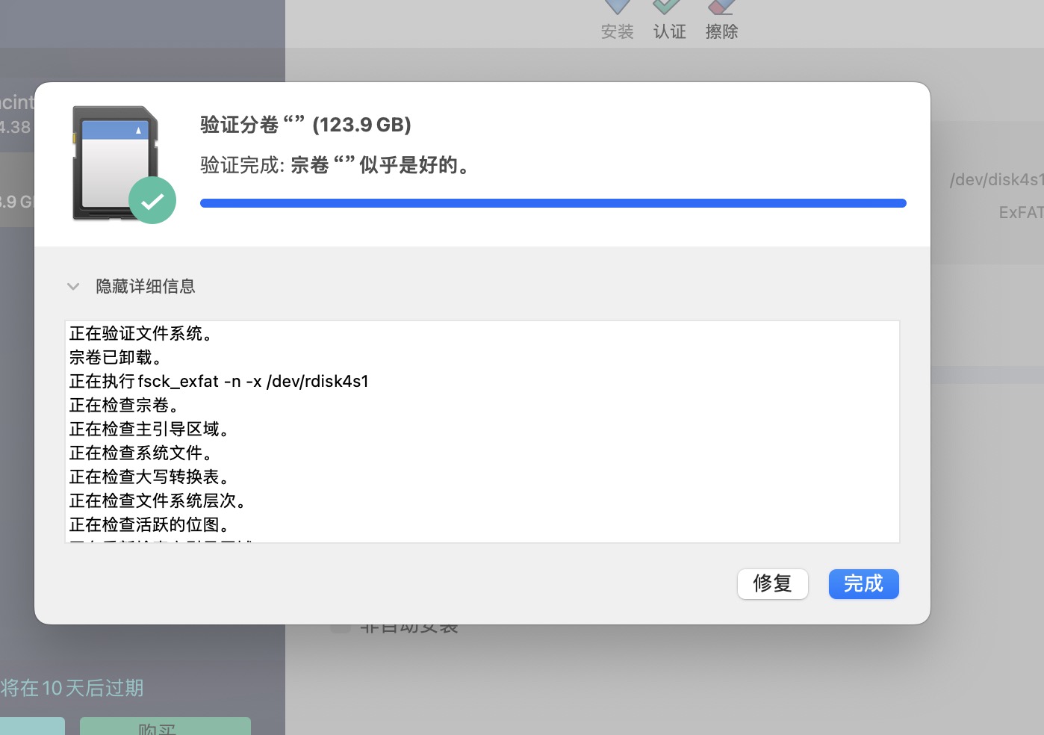Screen dimensions: 1044x735
Task: Click the 正在验证文件系统 first log line
Action: [141, 334]
